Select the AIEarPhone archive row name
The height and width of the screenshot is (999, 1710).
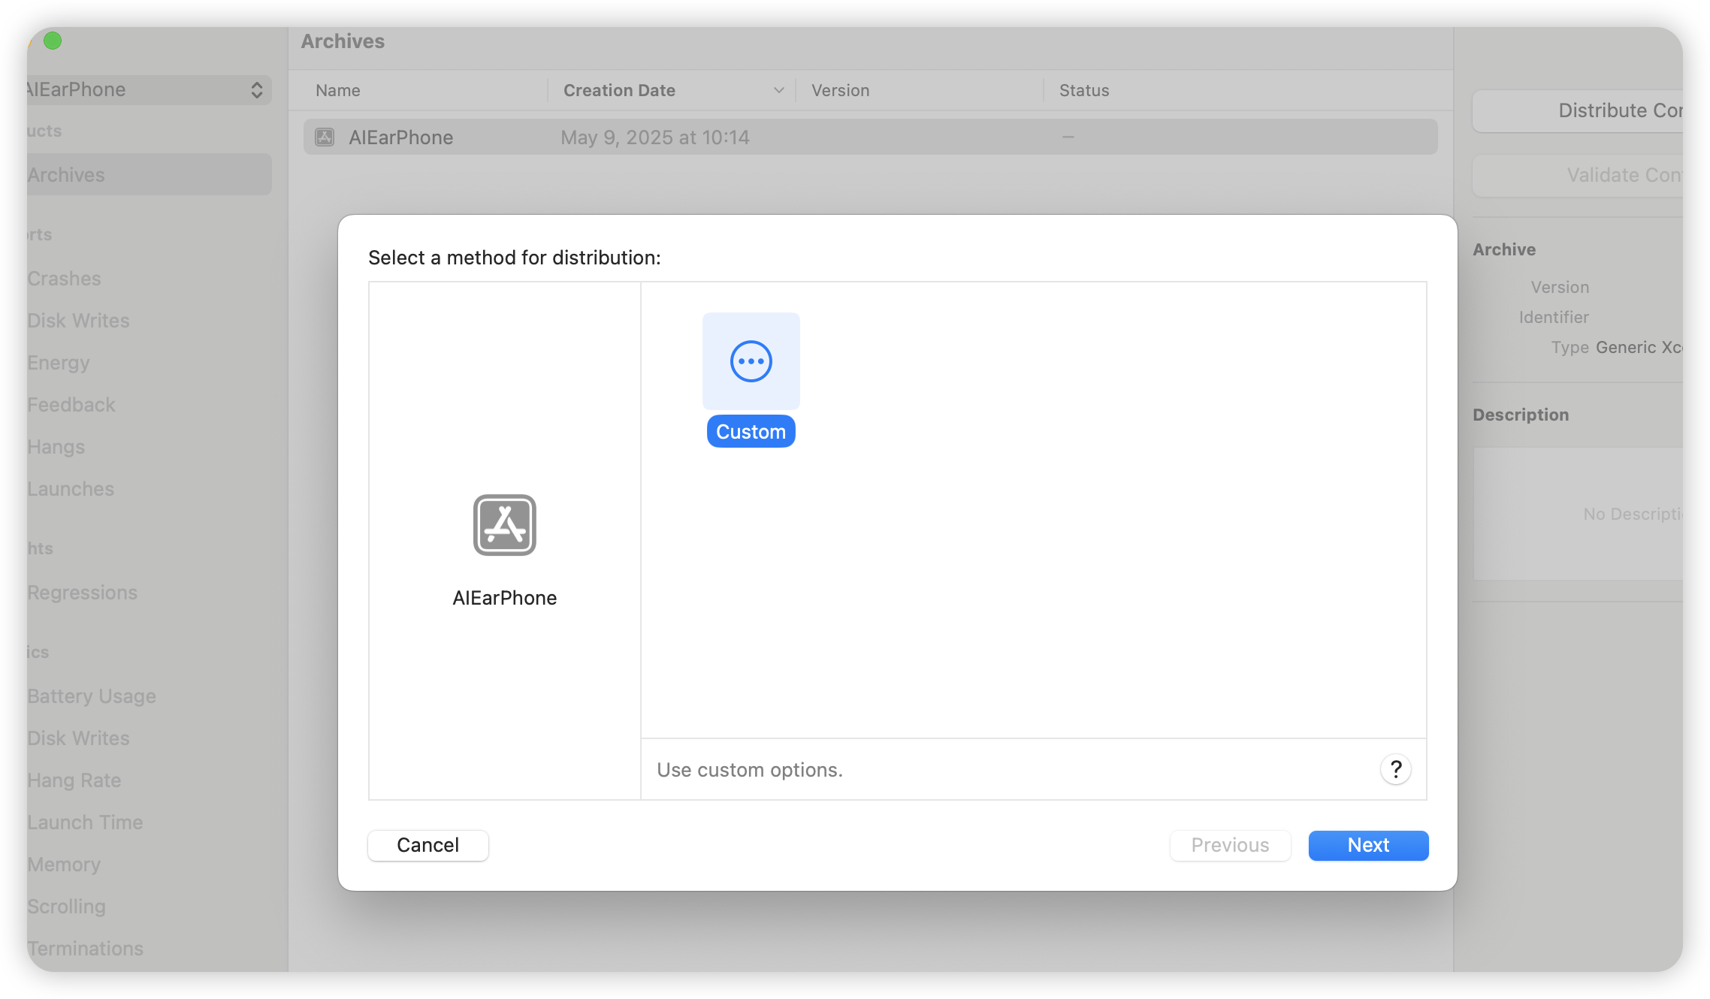pyautogui.click(x=400, y=137)
